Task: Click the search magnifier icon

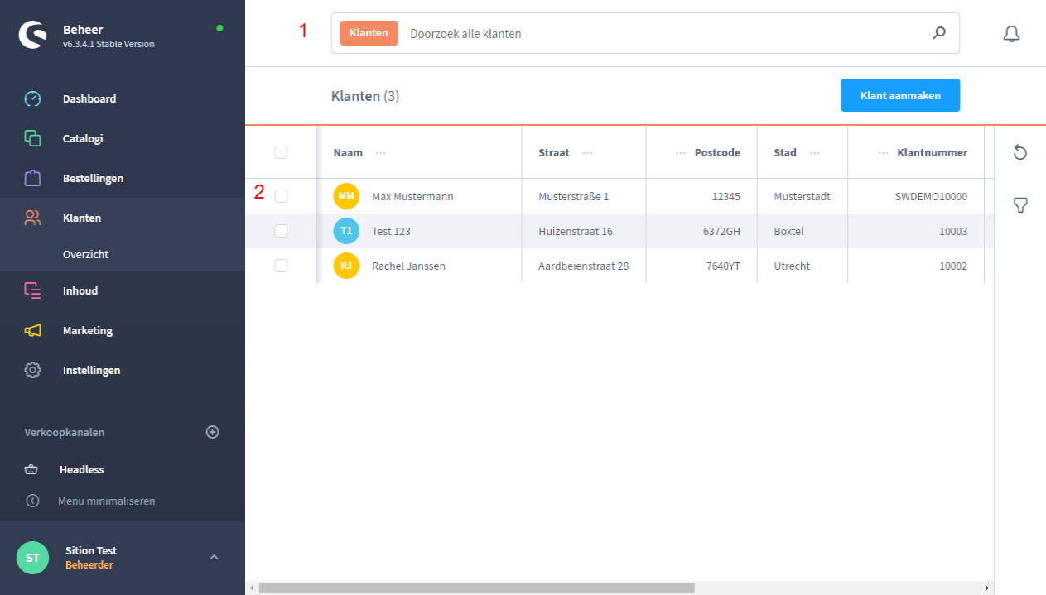Action: coord(938,34)
